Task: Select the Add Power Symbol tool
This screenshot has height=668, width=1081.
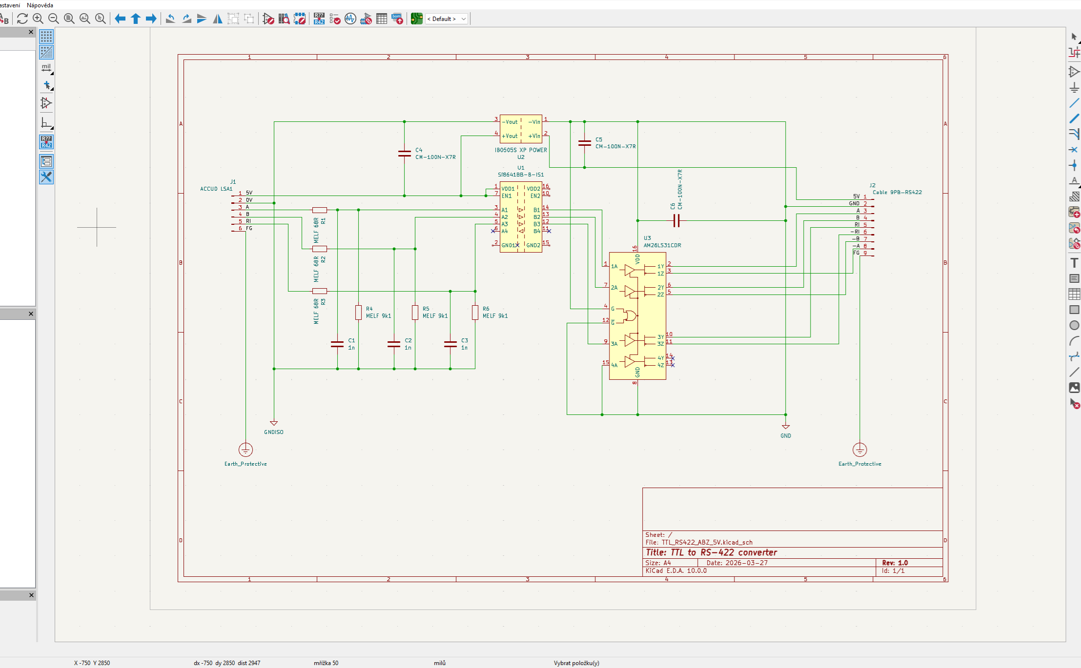Action: tap(1074, 88)
